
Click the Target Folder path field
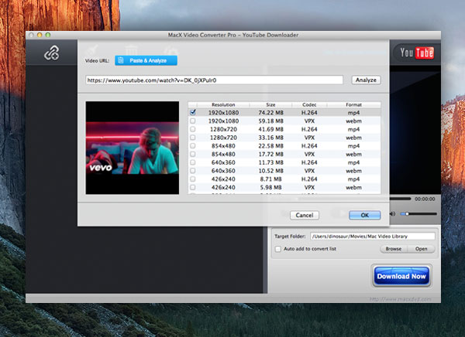coord(373,236)
